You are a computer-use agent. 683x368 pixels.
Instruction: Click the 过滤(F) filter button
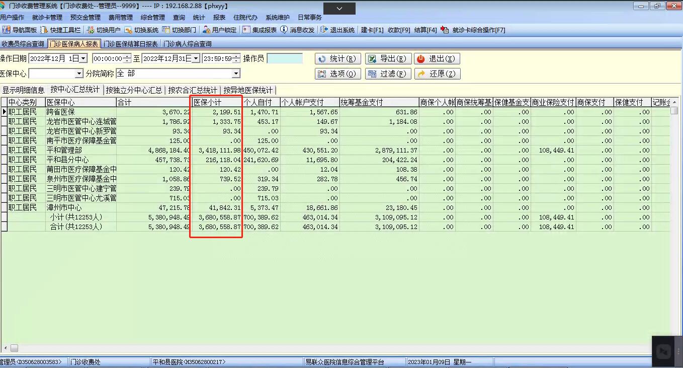pos(388,74)
